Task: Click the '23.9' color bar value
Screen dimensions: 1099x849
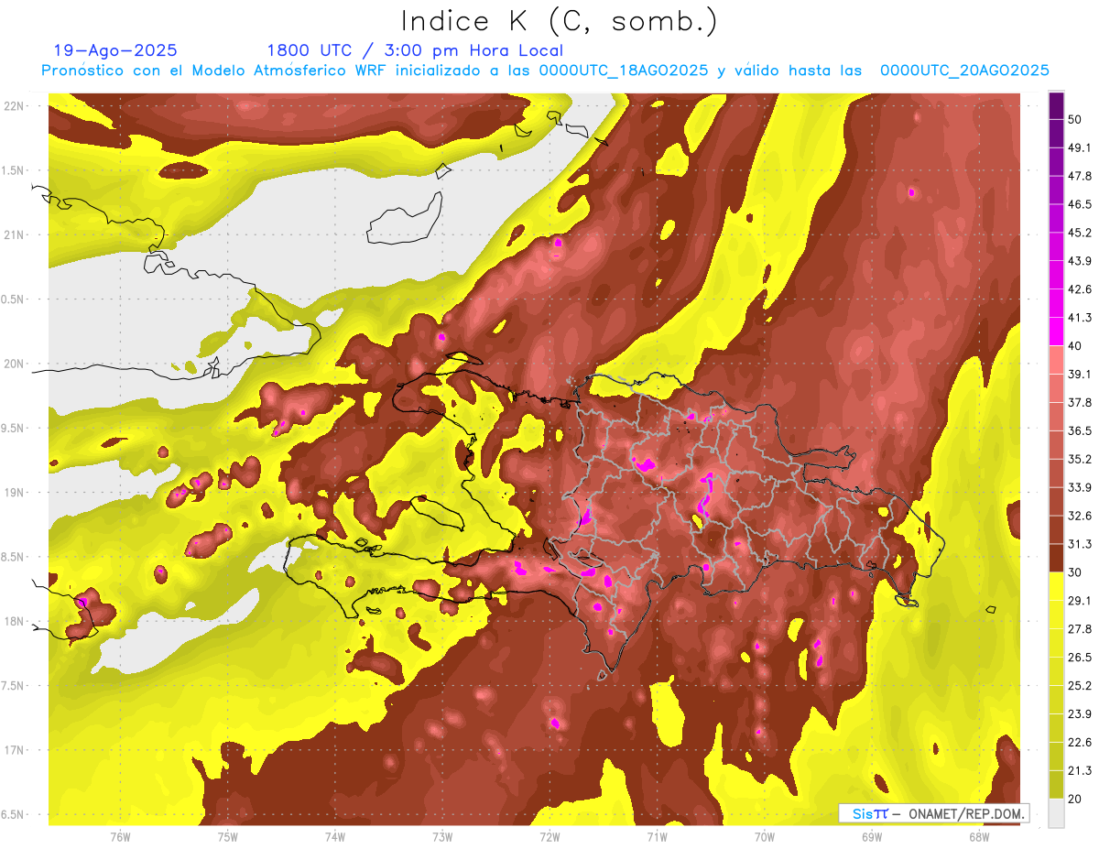Action: pos(1080,714)
